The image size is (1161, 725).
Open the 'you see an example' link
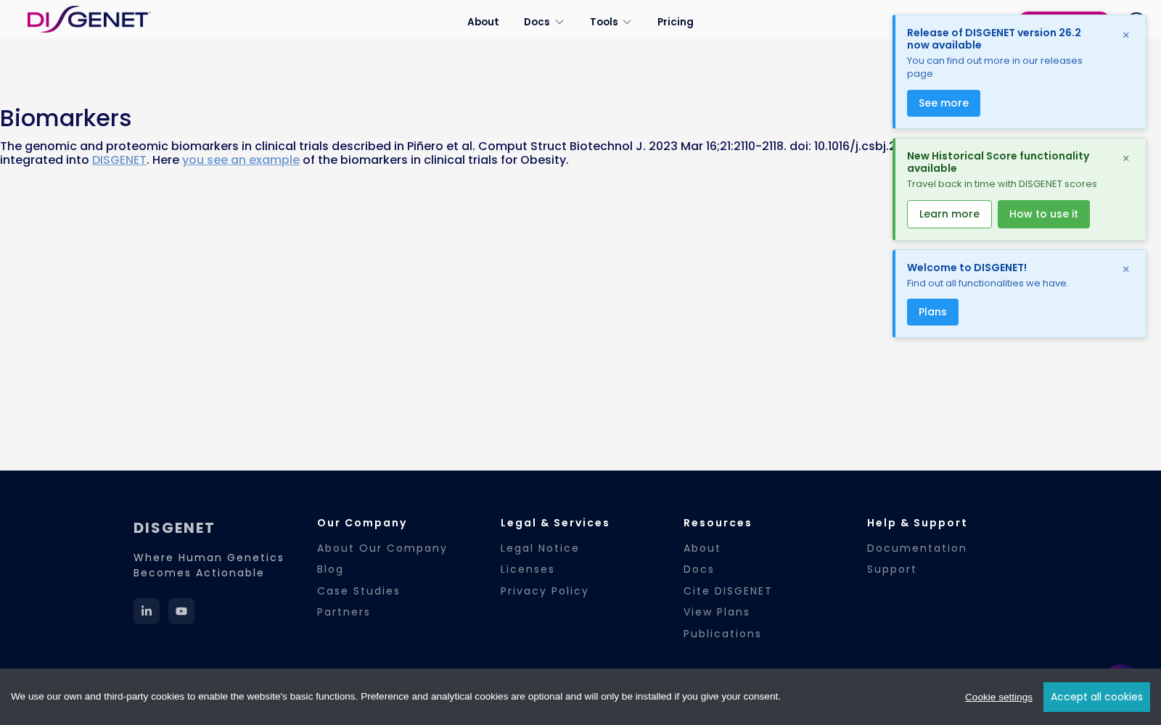tap(241, 159)
